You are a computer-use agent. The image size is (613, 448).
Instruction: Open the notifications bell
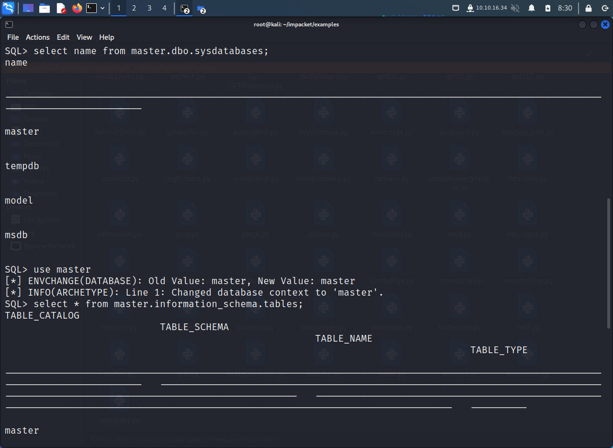point(532,8)
